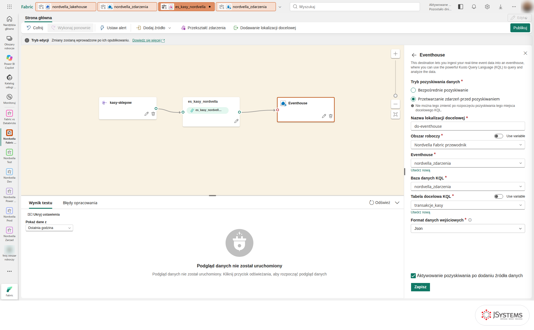Open Obszary robocze in sidebar
Viewport: 534px width, 330px height.
(9, 42)
